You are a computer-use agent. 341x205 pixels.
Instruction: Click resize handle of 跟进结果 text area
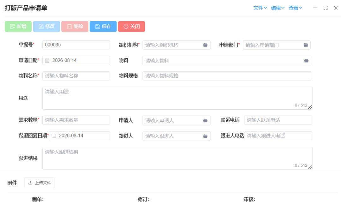pos(310,167)
